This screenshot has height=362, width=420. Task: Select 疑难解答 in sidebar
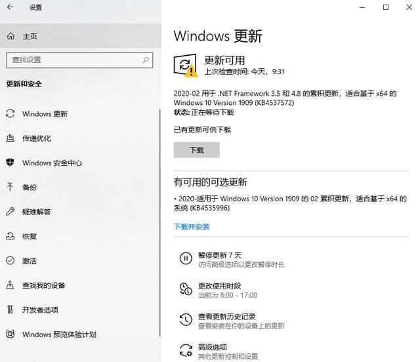80,212
